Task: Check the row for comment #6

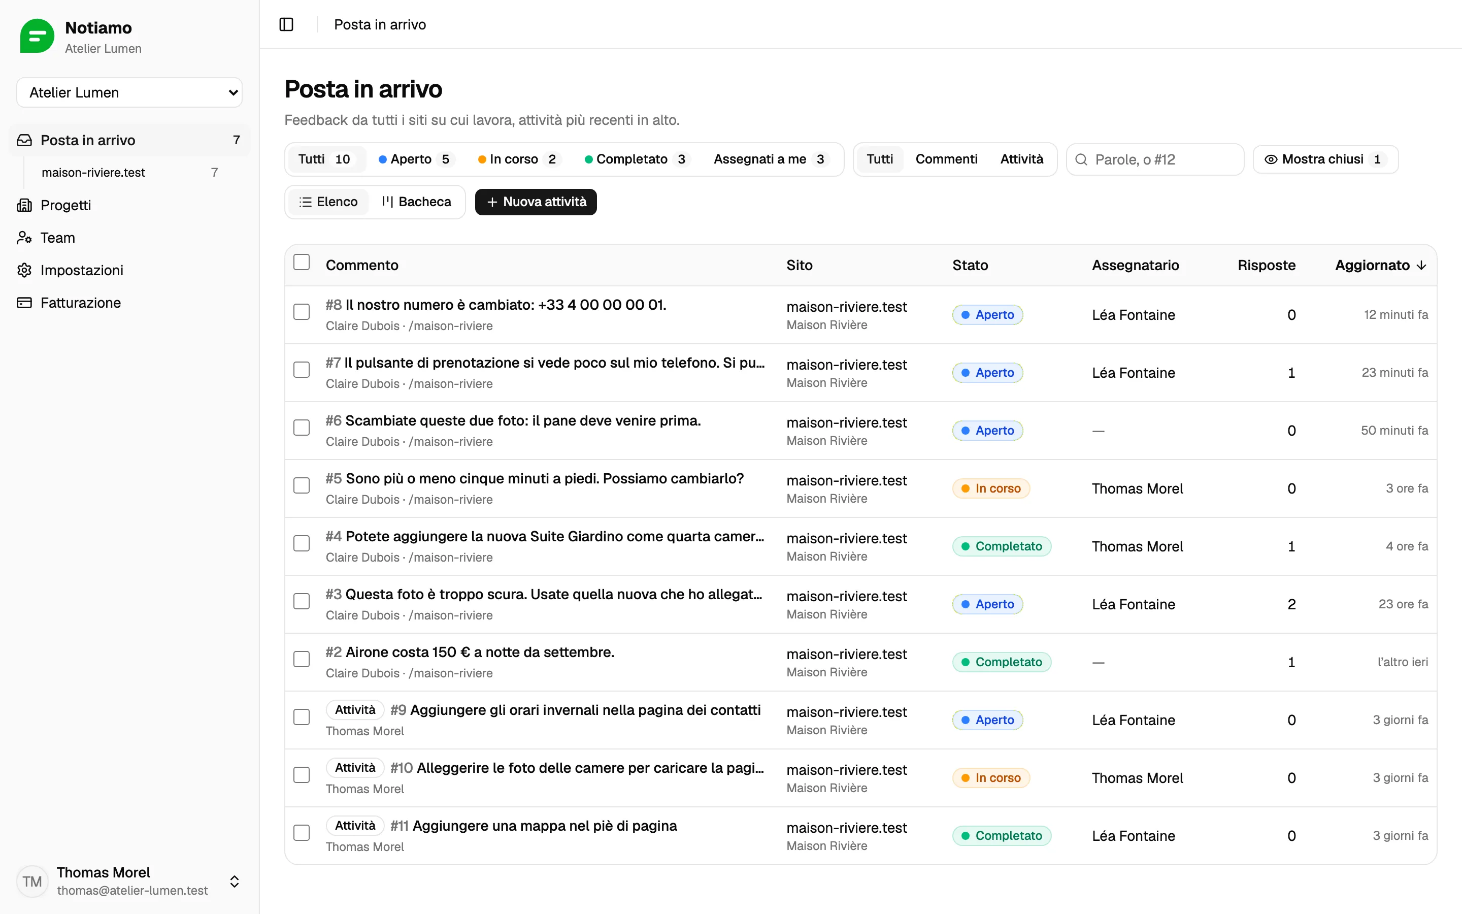Action: (x=302, y=428)
